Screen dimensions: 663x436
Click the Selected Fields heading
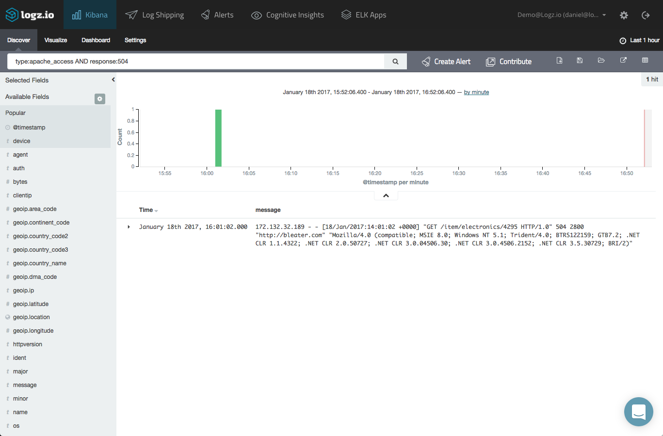[27, 81]
